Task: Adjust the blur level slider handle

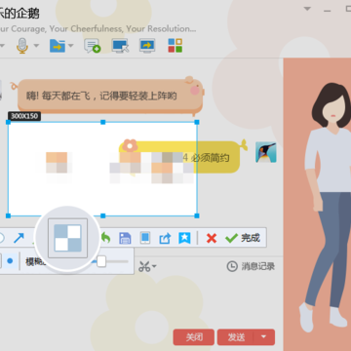Action: coord(101,261)
